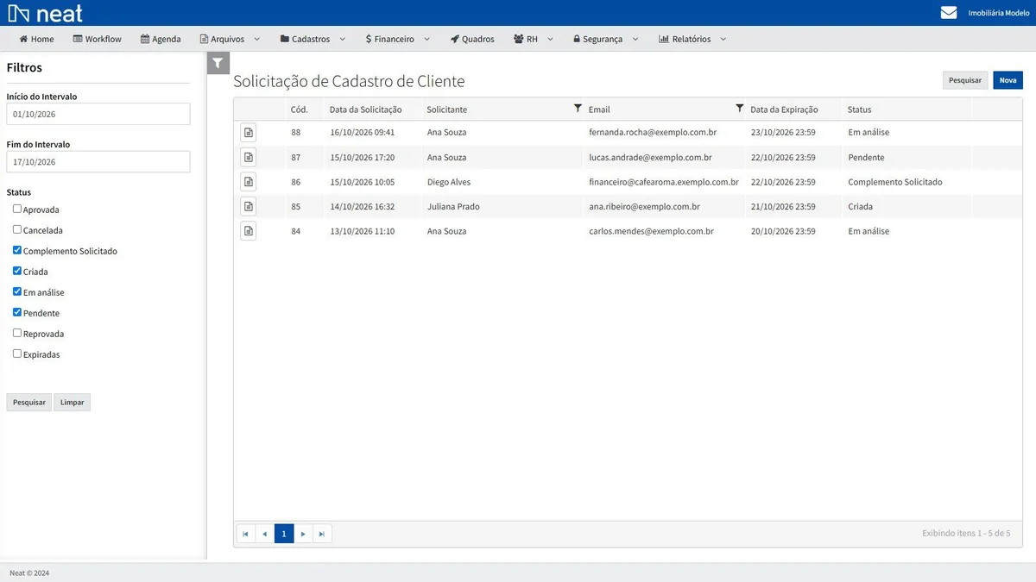Open the document icon for request 86

pyautogui.click(x=249, y=182)
